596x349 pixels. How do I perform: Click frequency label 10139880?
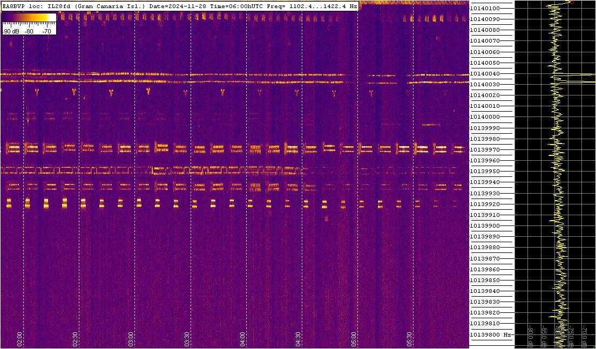[x=485, y=247]
